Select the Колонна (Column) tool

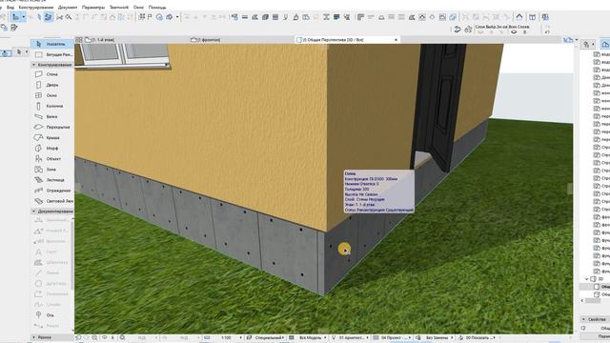pyautogui.click(x=52, y=106)
